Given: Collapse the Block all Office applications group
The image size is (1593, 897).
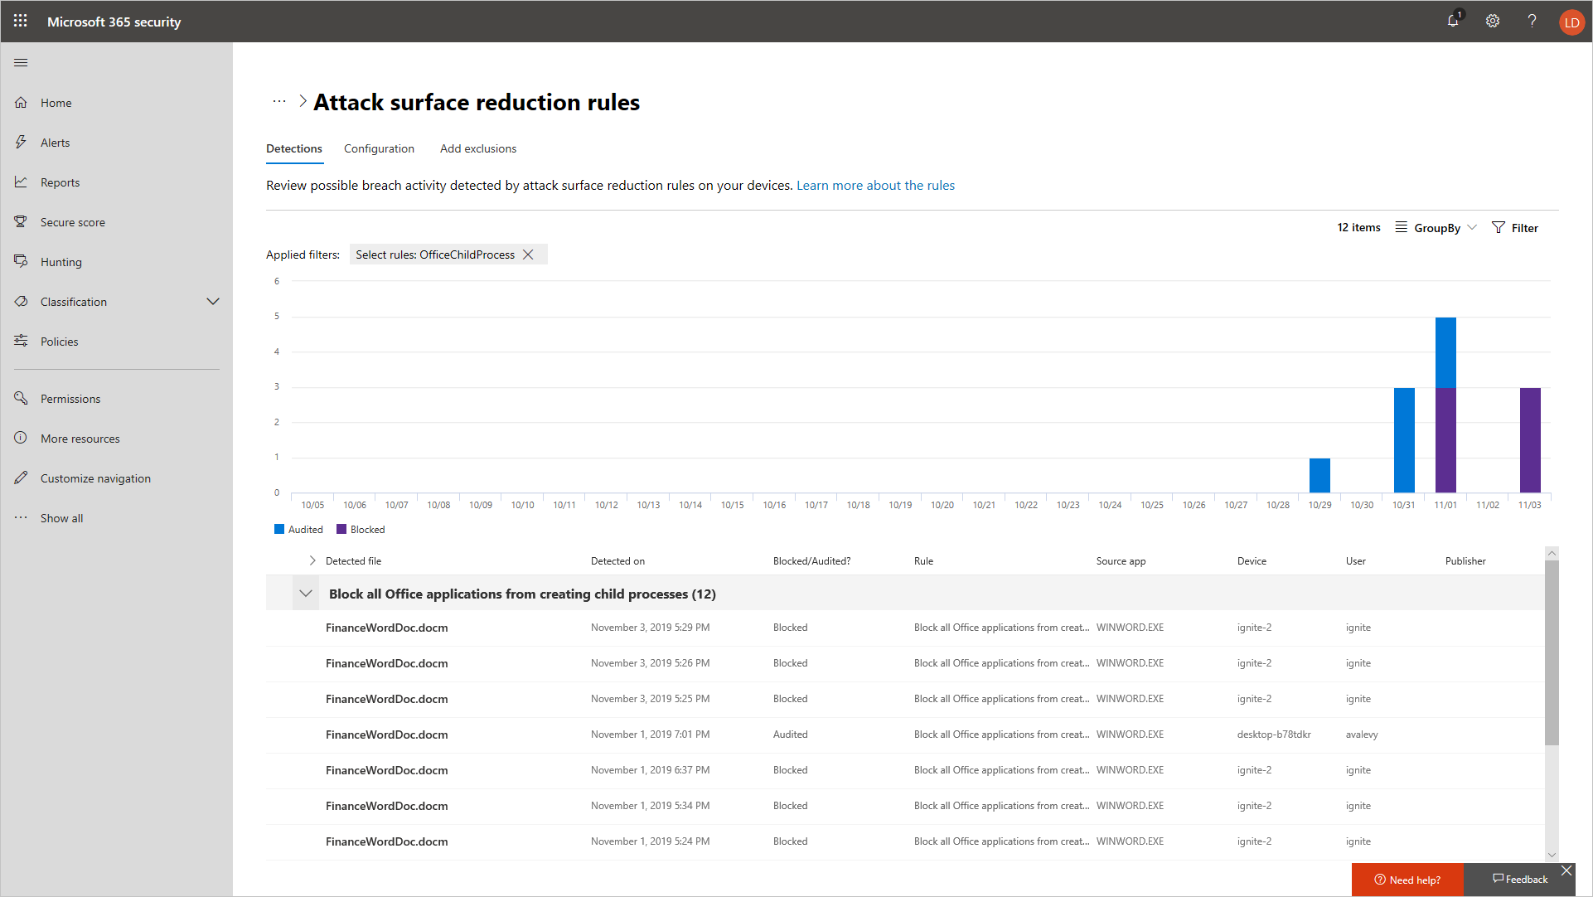Looking at the screenshot, I should coord(306,594).
